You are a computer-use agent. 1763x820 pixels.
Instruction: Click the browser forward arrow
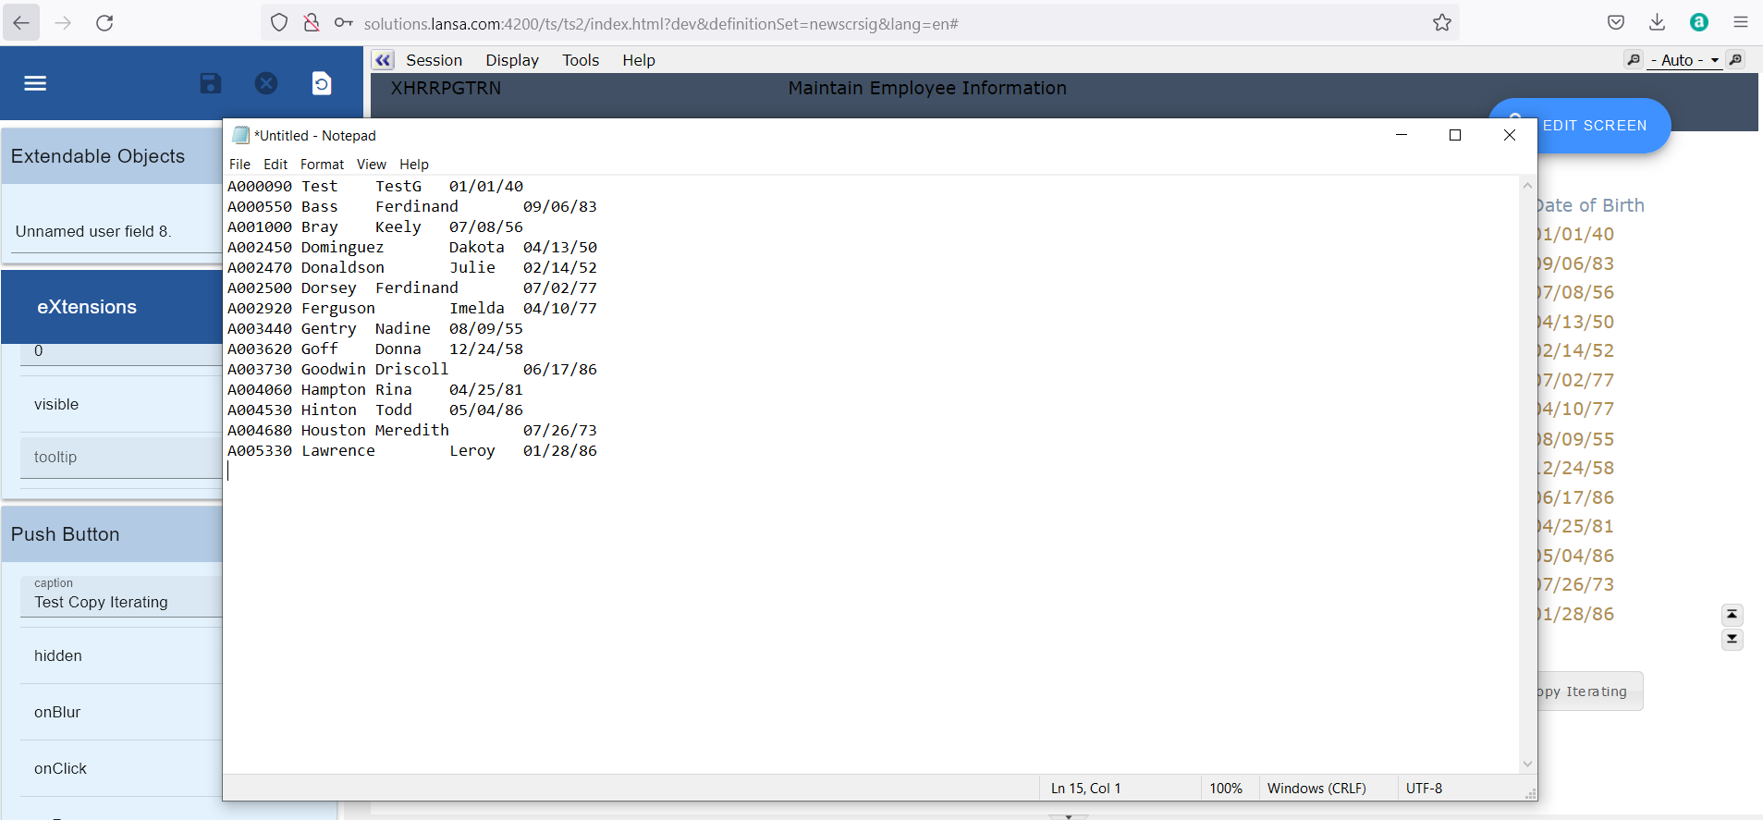pos(63,22)
